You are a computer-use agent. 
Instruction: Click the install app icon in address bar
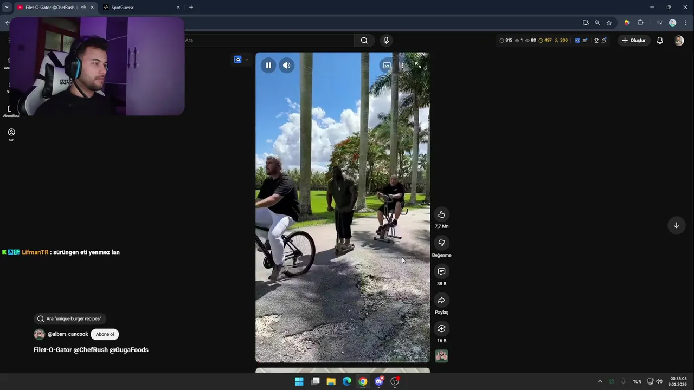(x=586, y=23)
